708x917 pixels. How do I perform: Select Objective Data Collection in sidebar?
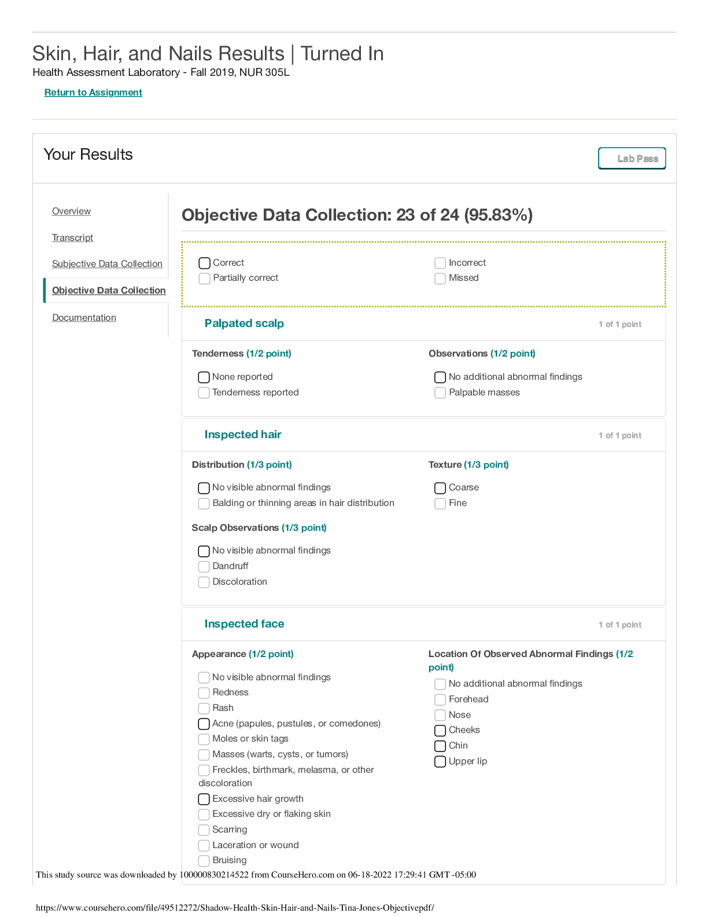click(x=109, y=291)
